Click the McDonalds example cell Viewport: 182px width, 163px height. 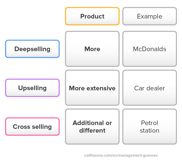point(150,49)
